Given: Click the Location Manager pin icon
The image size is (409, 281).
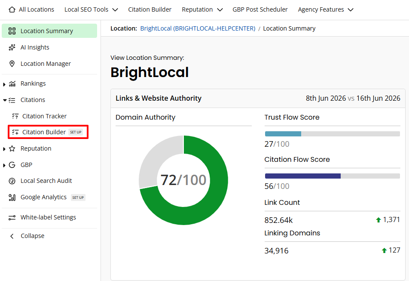Looking at the screenshot, I should [x=12, y=64].
